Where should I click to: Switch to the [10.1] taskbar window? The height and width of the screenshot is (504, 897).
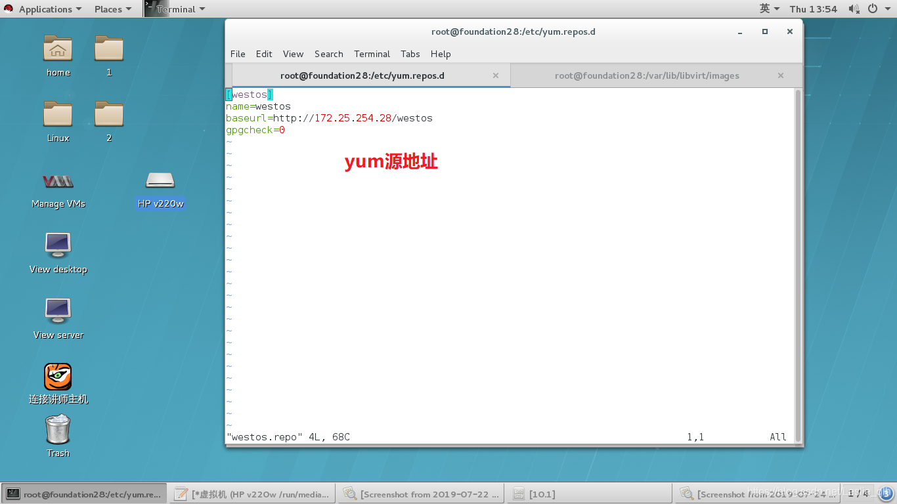click(x=589, y=493)
